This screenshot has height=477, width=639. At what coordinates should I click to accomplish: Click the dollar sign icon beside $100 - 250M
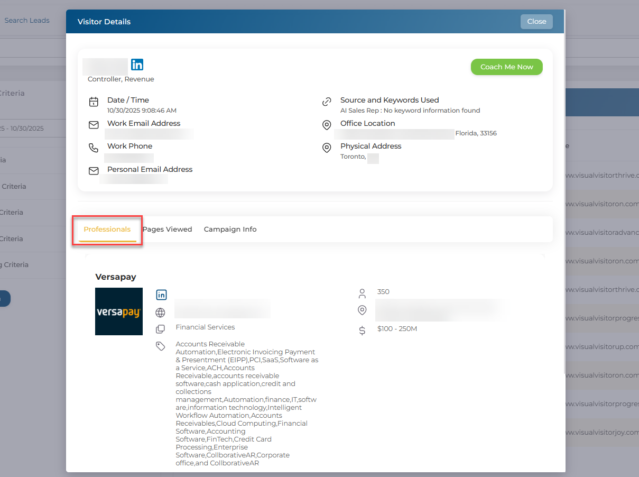pos(362,331)
